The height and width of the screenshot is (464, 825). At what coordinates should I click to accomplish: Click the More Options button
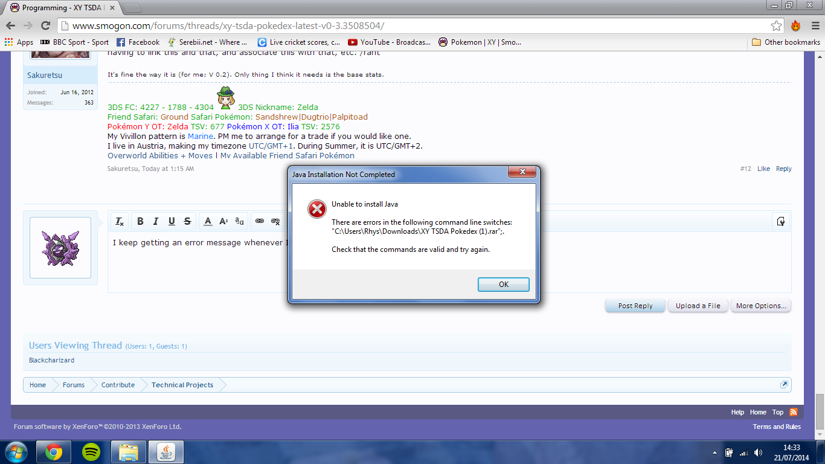pyautogui.click(x=761, y=306)
